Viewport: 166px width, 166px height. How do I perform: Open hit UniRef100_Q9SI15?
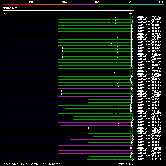(x=149, y=117)
